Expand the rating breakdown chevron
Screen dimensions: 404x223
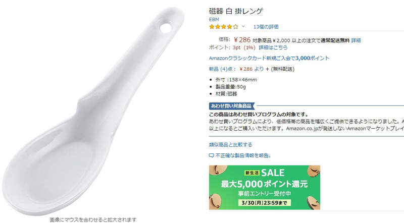point(243,27)
